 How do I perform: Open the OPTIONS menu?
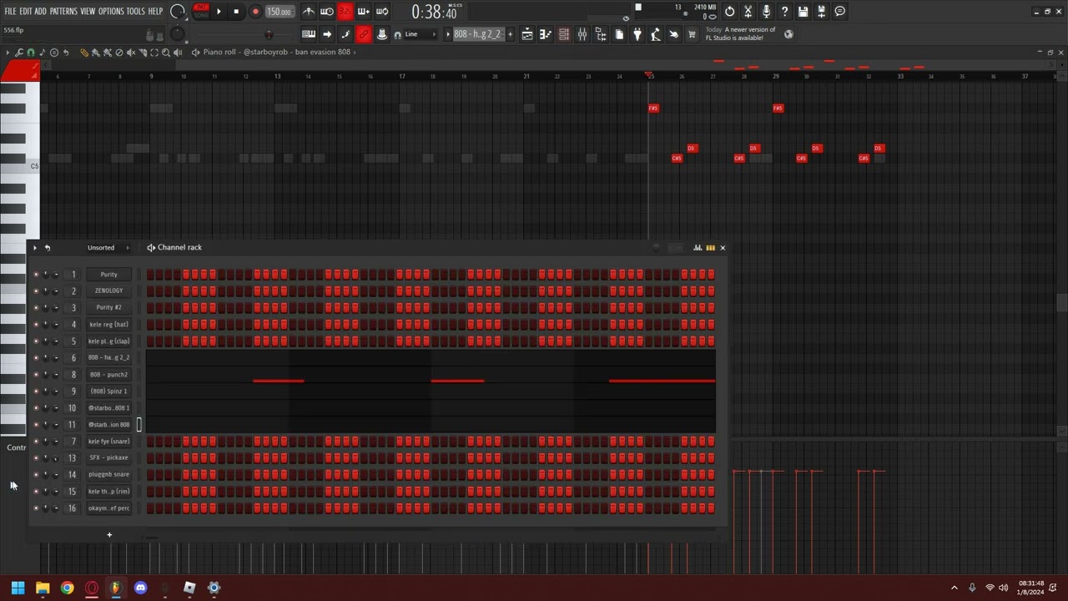[111, 12]
